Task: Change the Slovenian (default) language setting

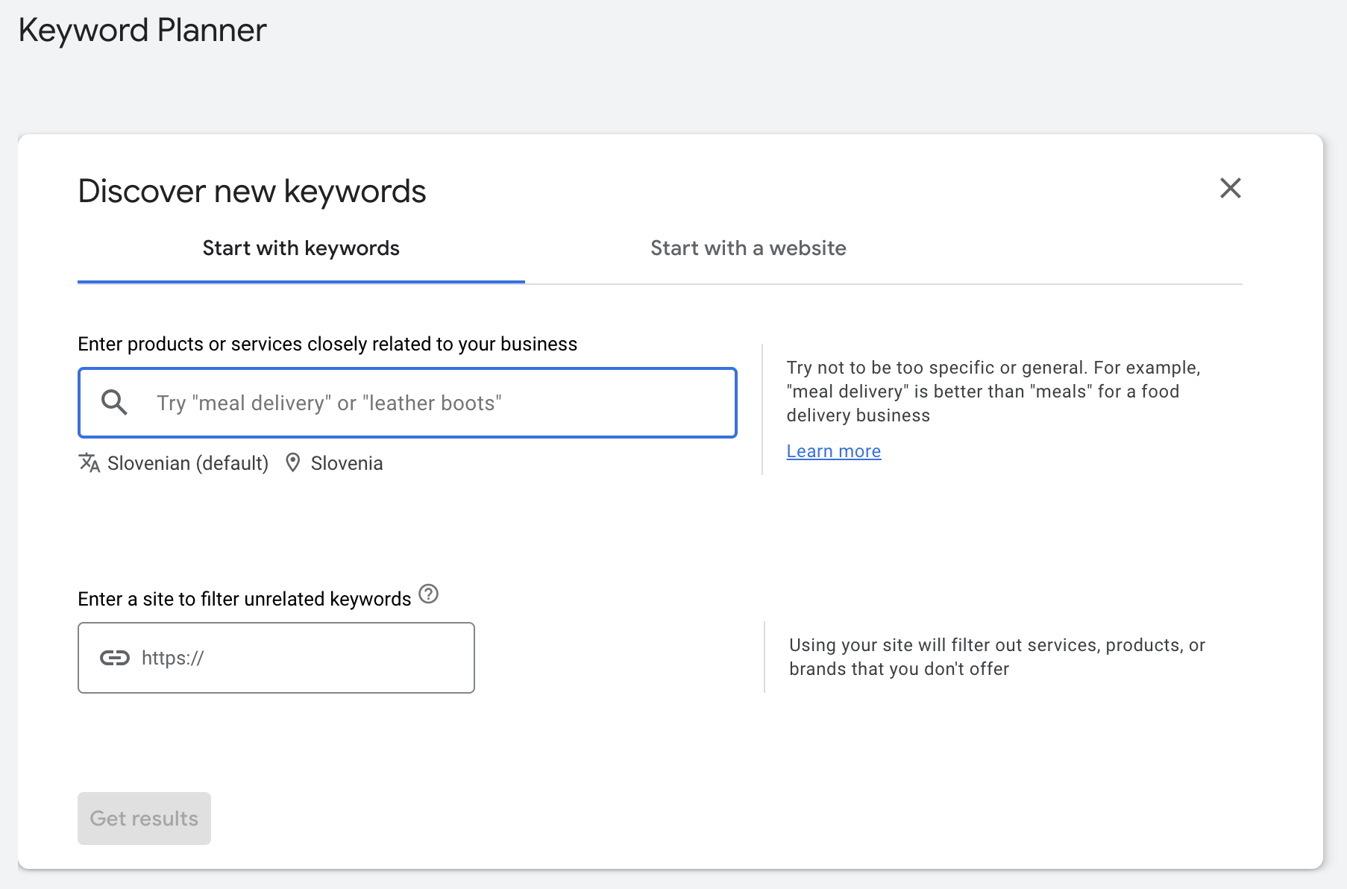Action: 188,463
